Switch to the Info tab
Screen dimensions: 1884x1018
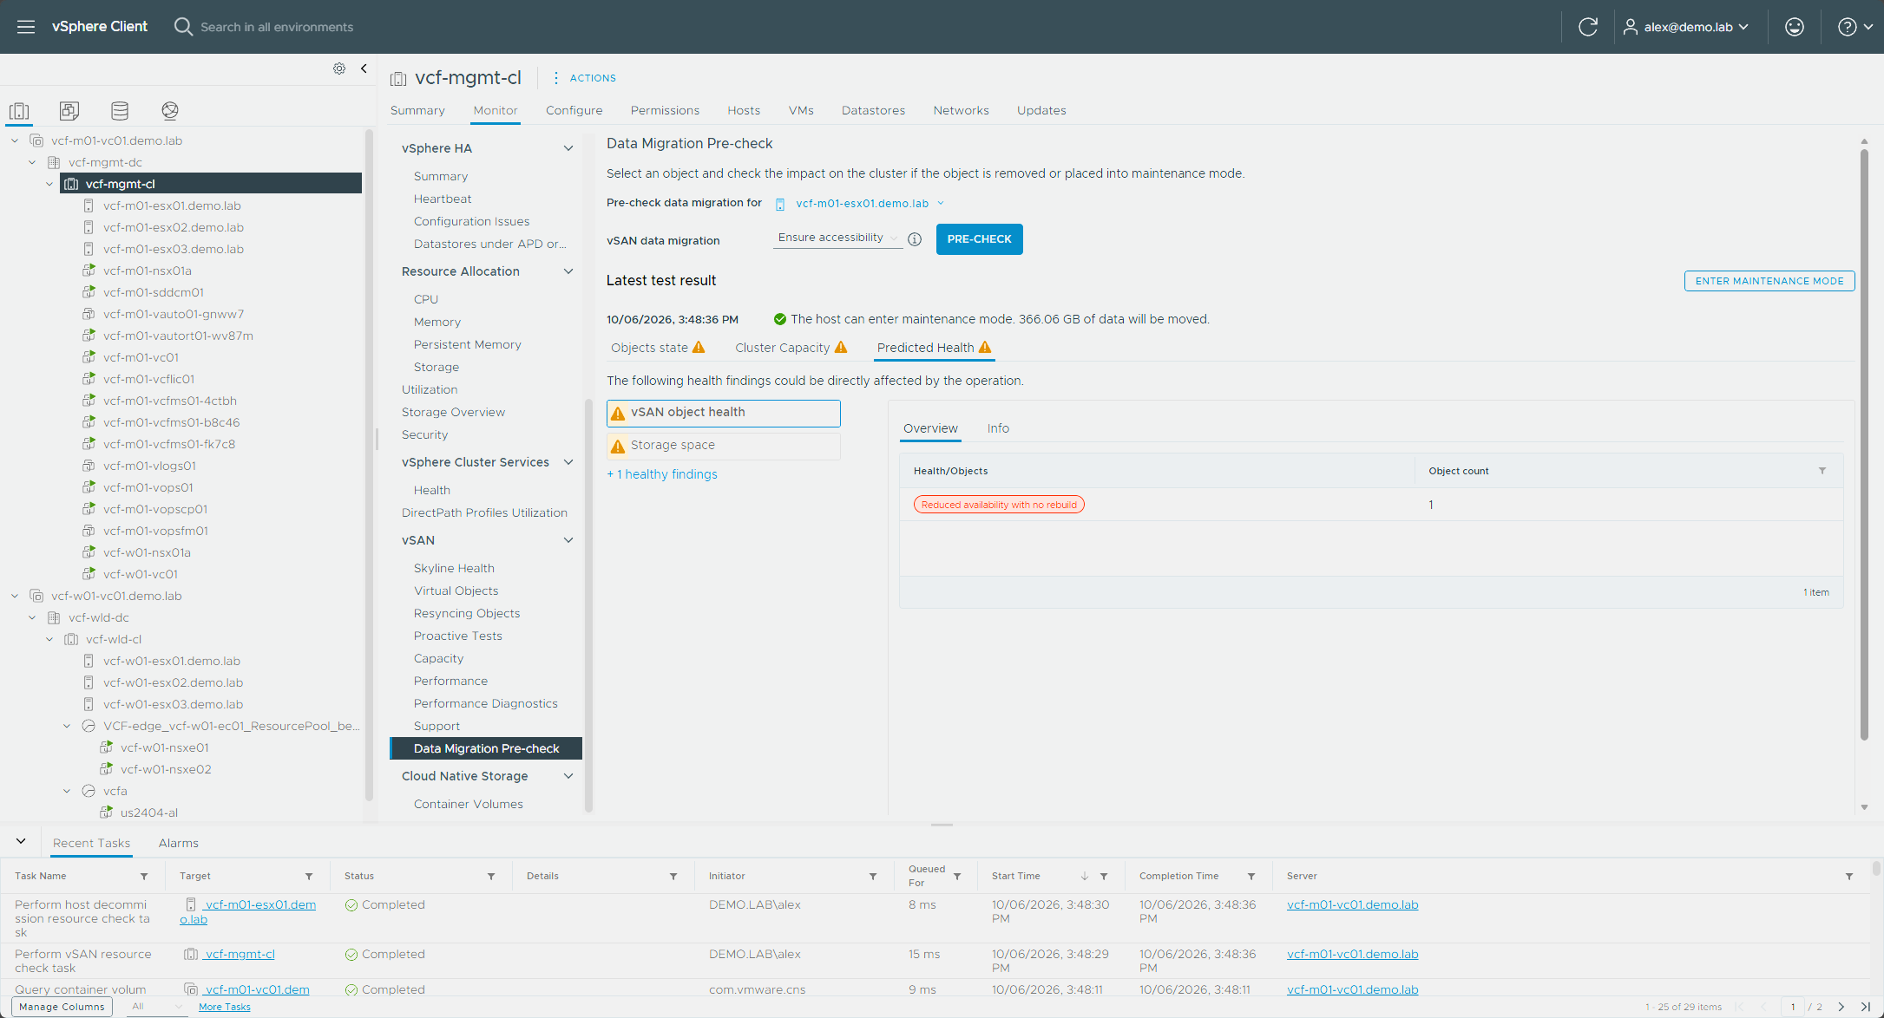[998, 428]
